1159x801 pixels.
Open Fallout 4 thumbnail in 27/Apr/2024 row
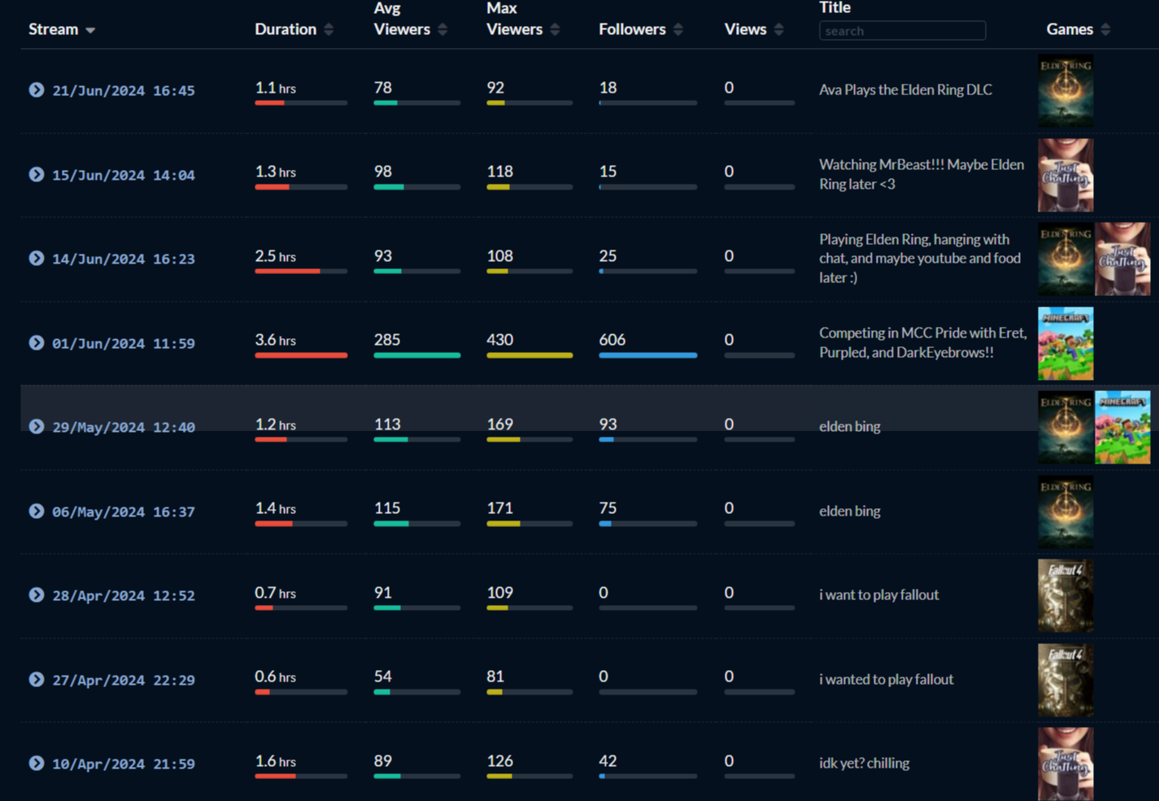(x=1065, y=680)
